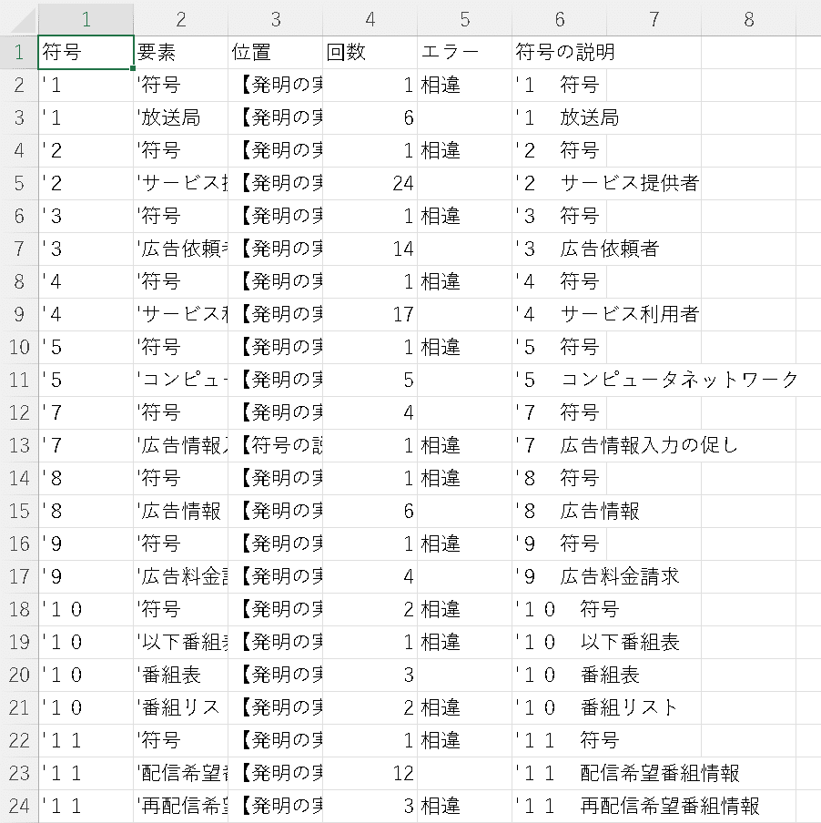Click the header cell 符号の説明
Screen dimensions: 821x823
[560, 52]
